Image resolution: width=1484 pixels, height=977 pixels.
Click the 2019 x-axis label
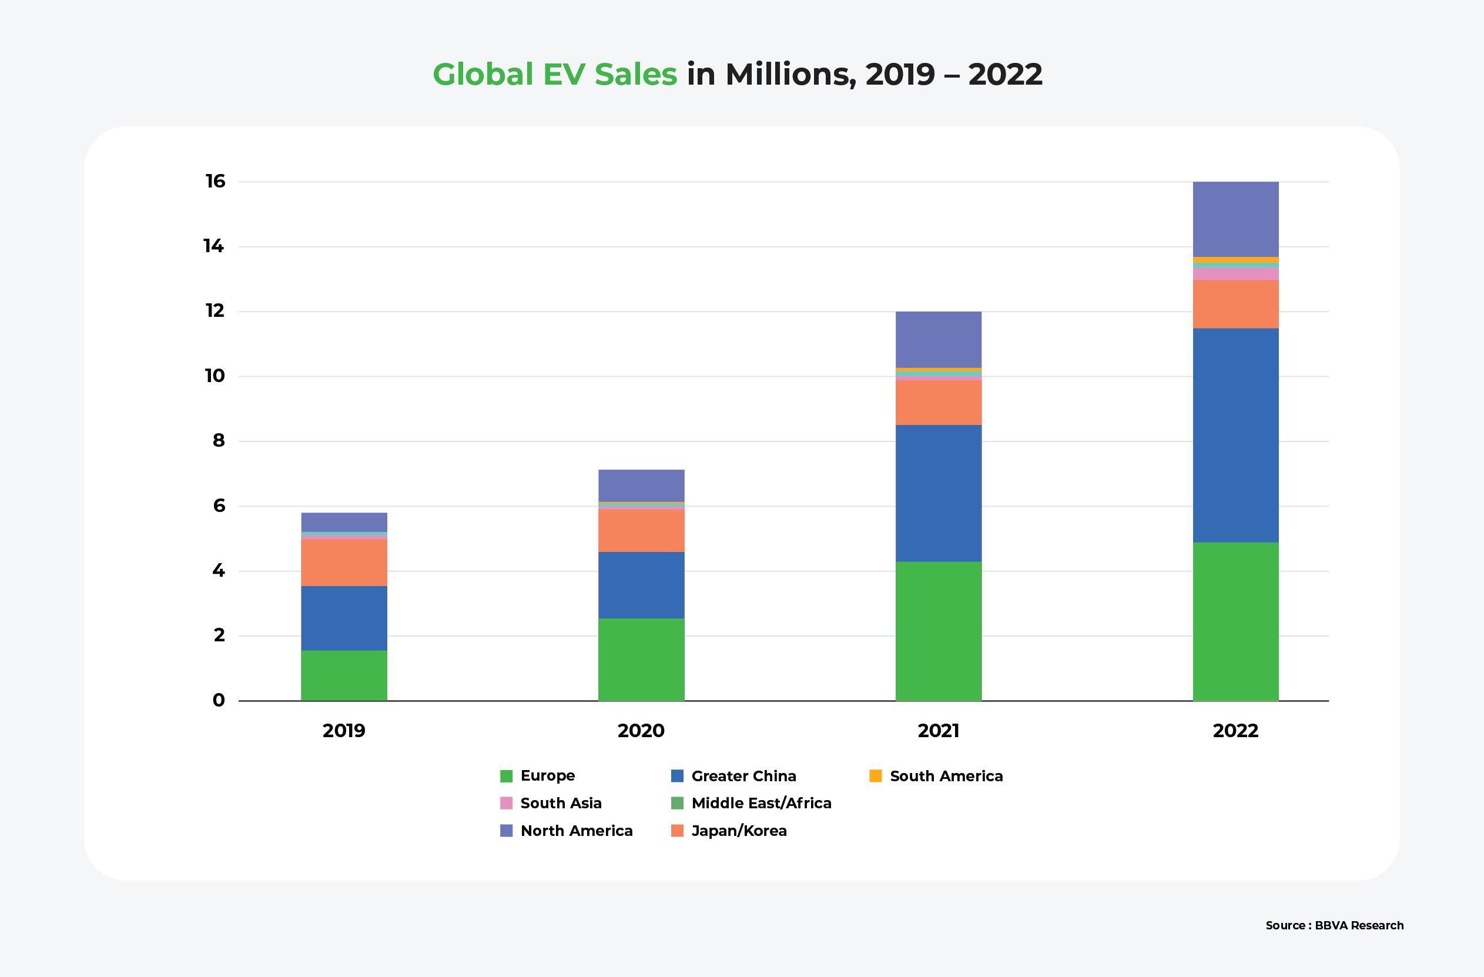pos(344,731)
